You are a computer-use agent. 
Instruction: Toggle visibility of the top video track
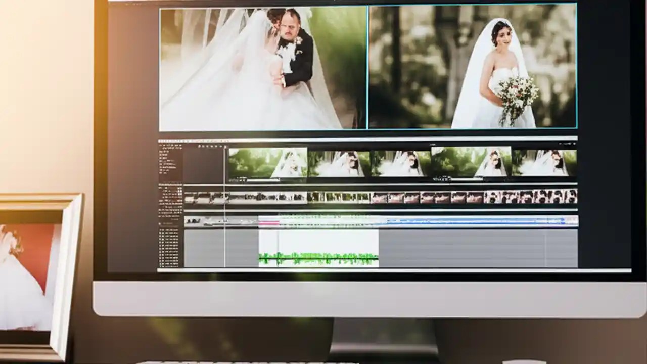point(161,154)
